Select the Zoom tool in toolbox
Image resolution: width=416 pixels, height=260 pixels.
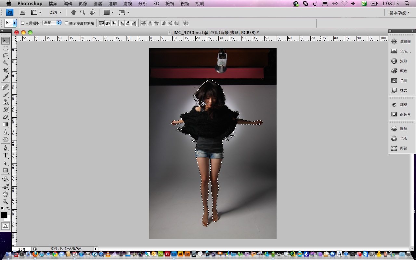6,201
